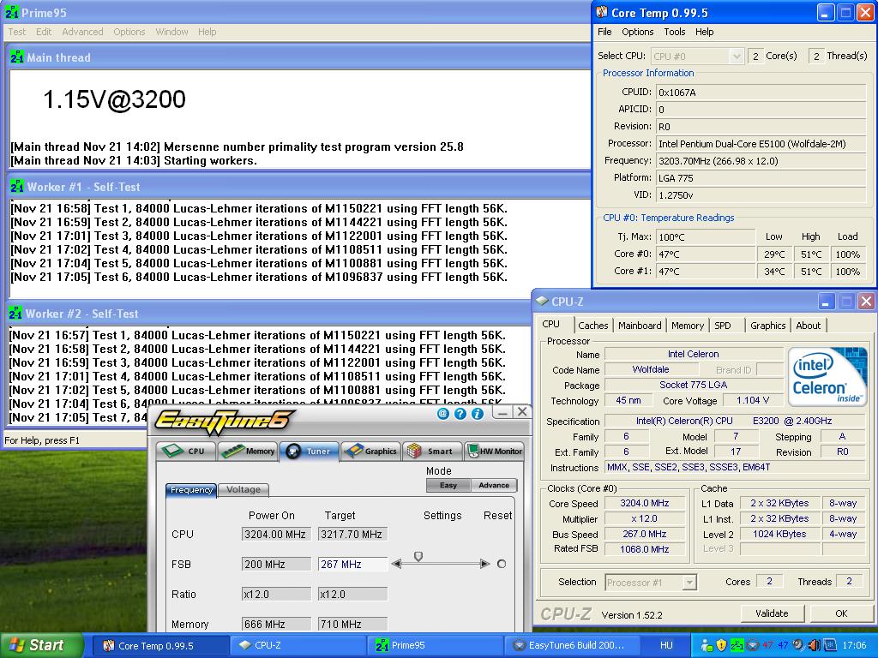878x658 pixels.
Task: Switch EasyTune6 mode to Easy
Action: 448,485
